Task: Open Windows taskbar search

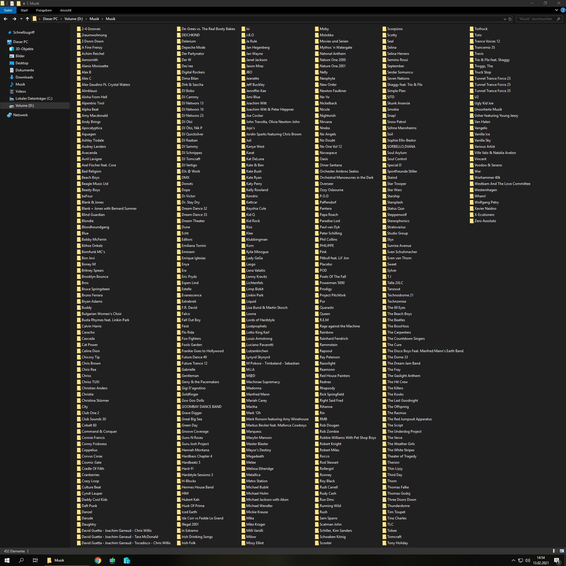Action: click(x=21, y=560)
